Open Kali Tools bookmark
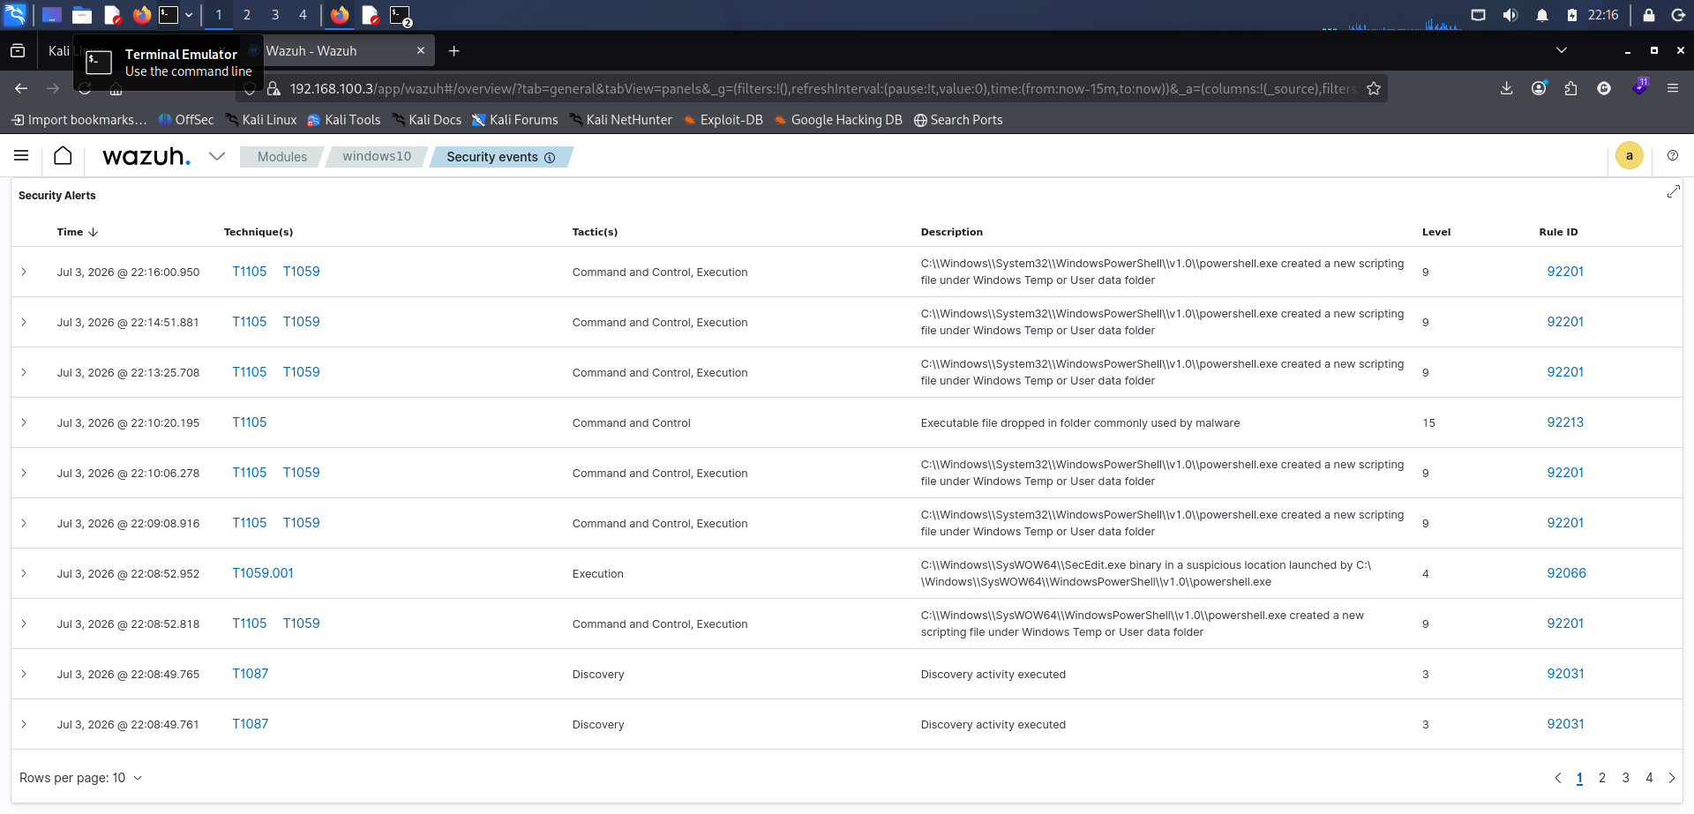 344,120
